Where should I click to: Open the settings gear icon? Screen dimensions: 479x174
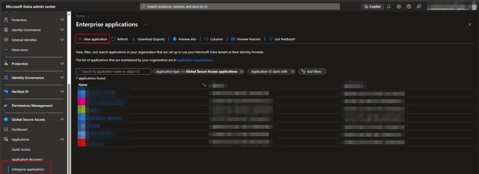pos(399,7)
